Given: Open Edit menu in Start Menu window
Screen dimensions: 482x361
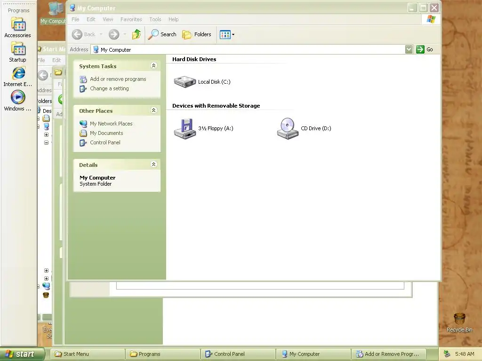Looking at the screenshot, I should [x=56, y=60].
